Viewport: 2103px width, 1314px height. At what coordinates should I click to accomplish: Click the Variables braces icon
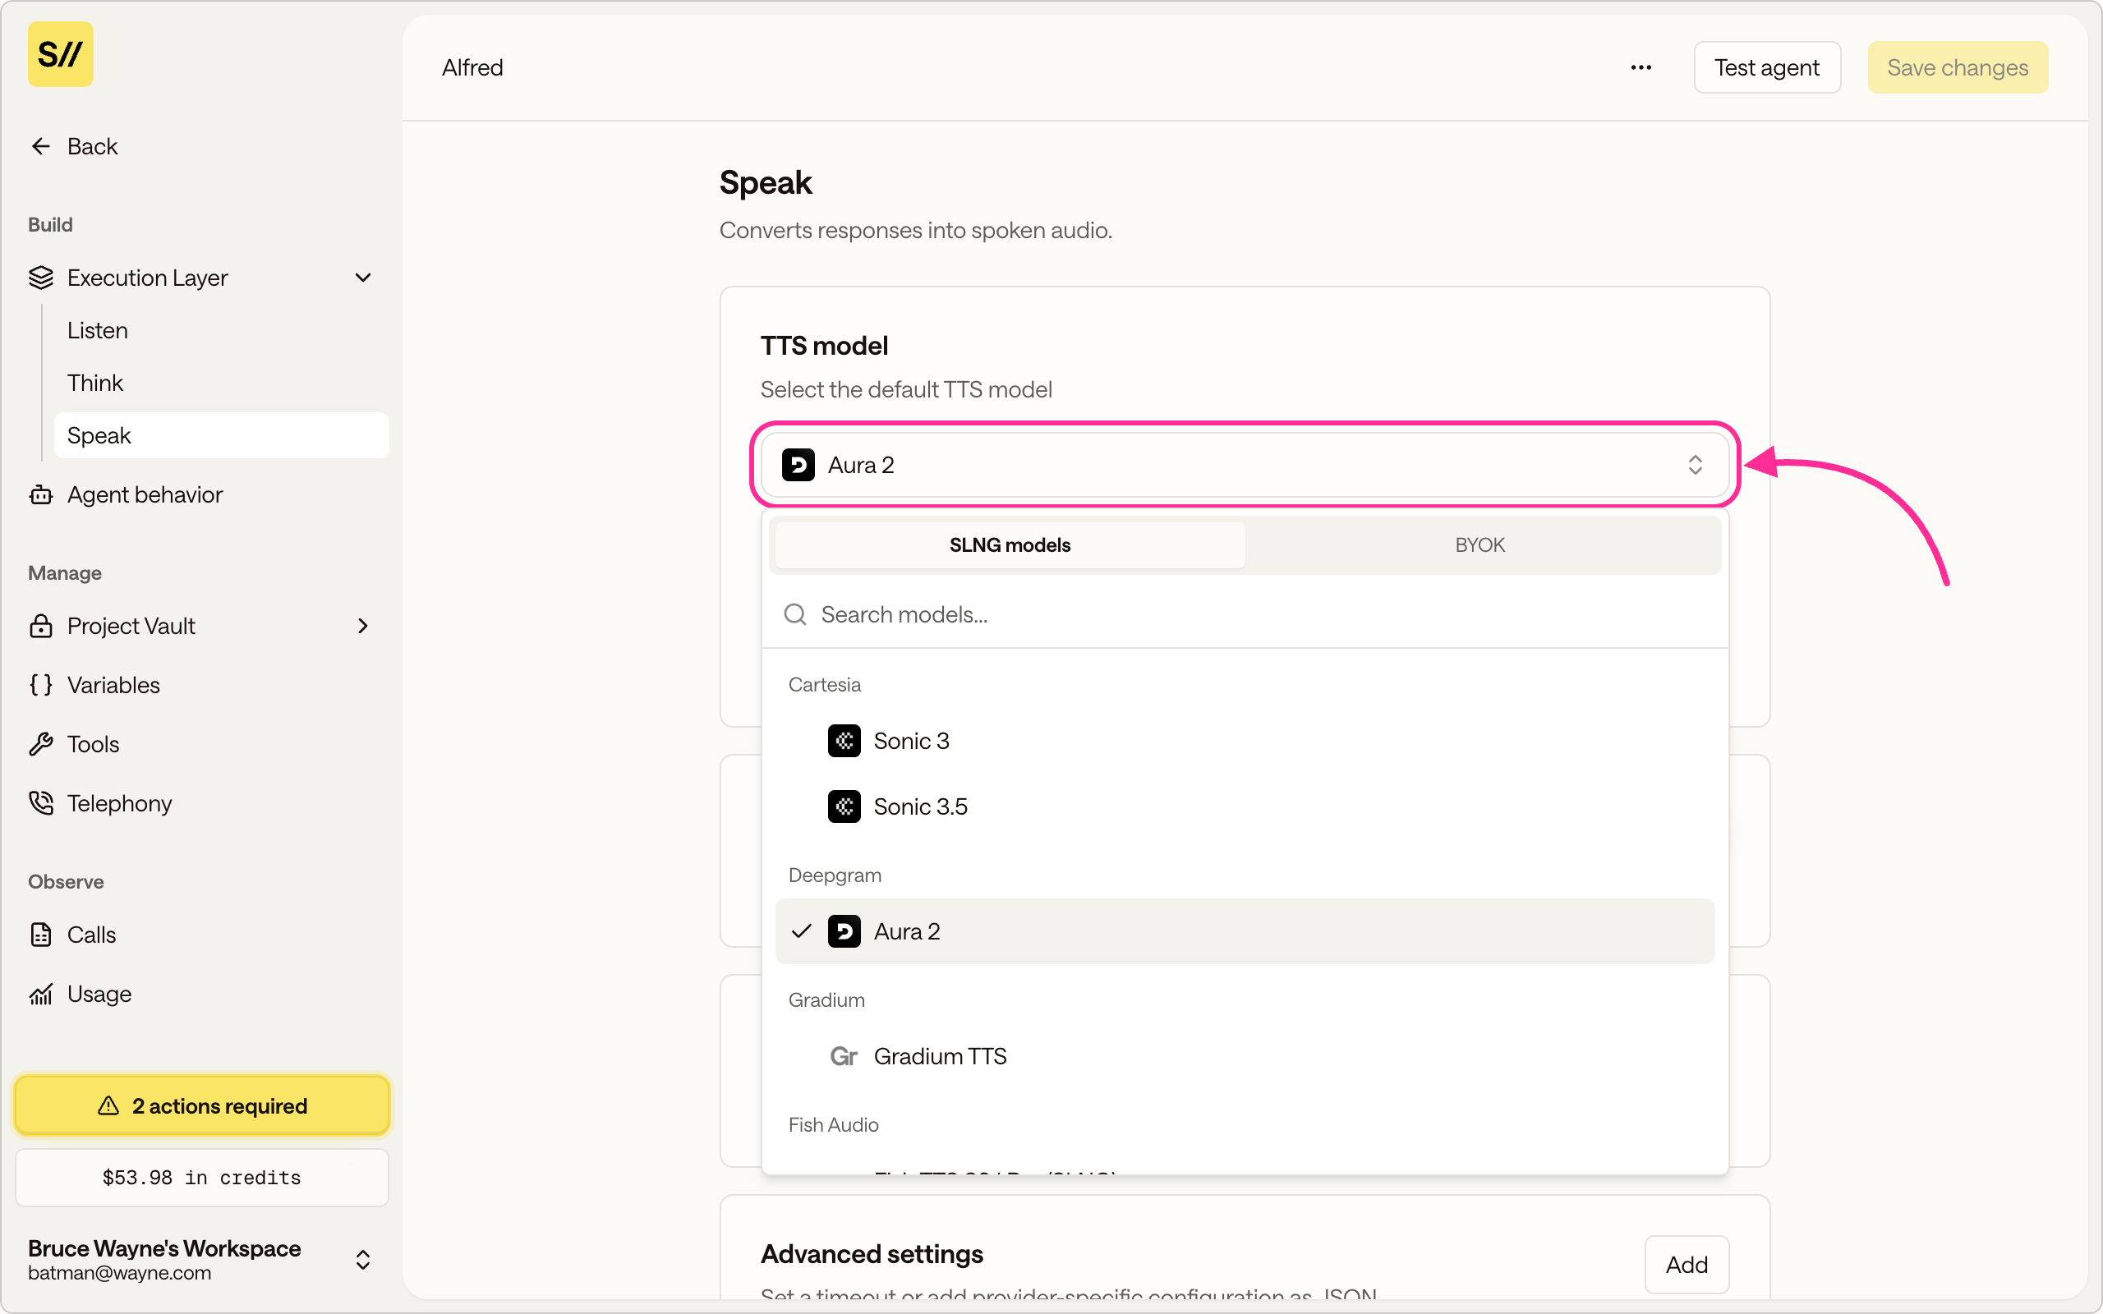click(x=41, y=685)
